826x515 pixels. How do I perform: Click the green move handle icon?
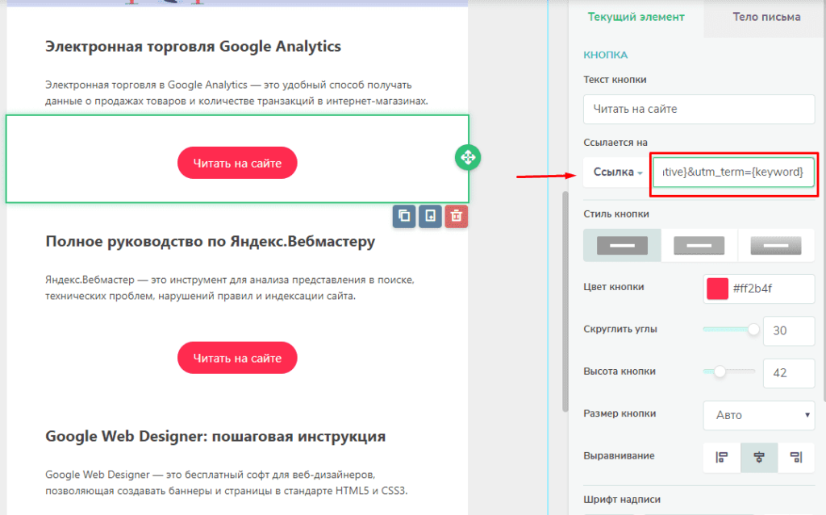click(468, 157)
